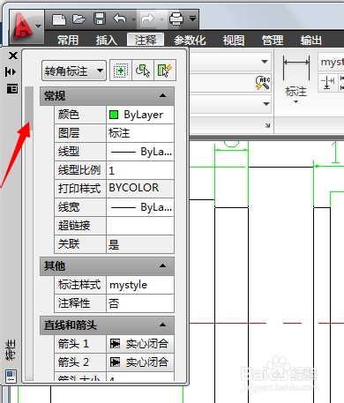Open the 管理 ribbon tab
Screen dimensions: 344x403
(273, 40)
